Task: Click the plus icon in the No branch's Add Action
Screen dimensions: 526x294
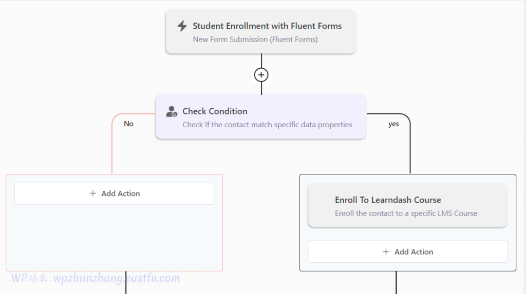Action: [93, 193]
